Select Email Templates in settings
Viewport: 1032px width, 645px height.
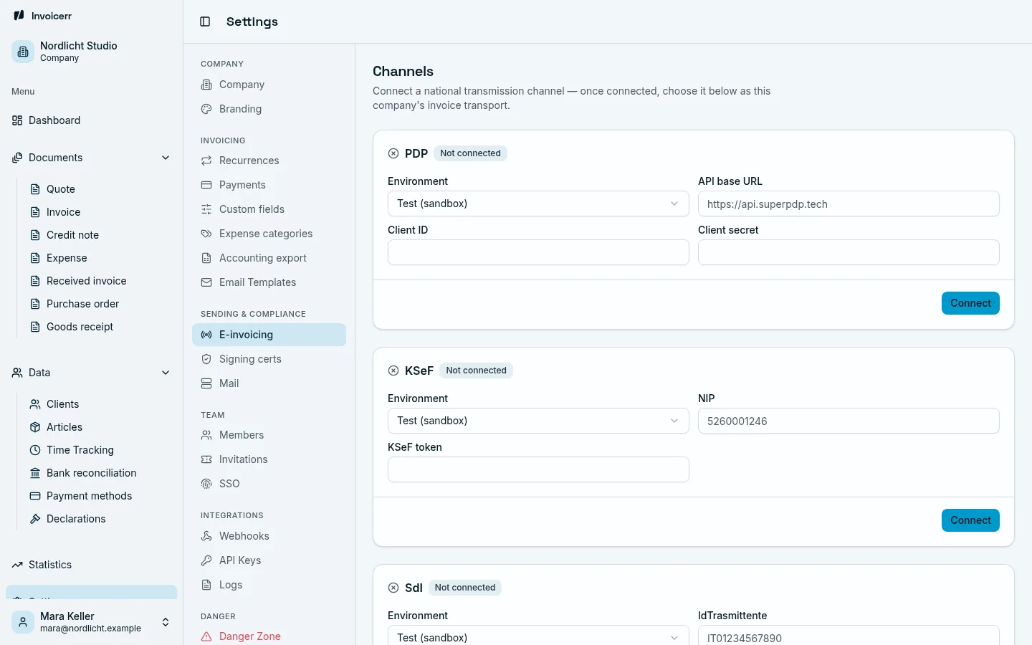269,282
